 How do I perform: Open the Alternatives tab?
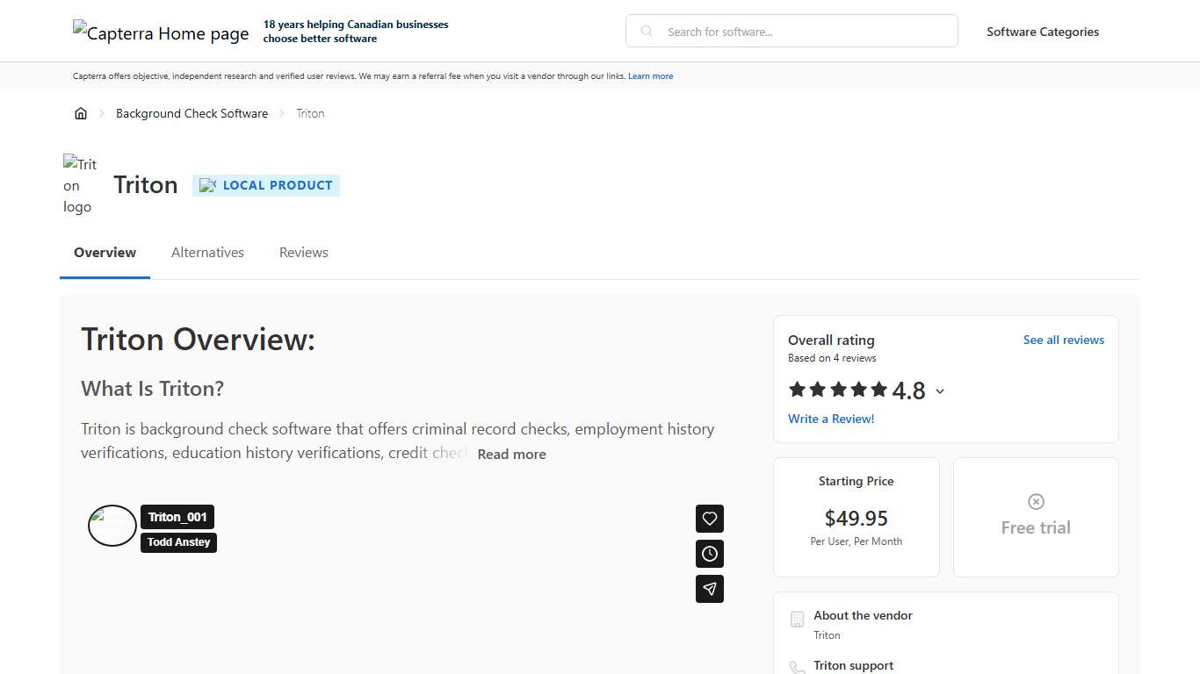[x=207, y=252]
